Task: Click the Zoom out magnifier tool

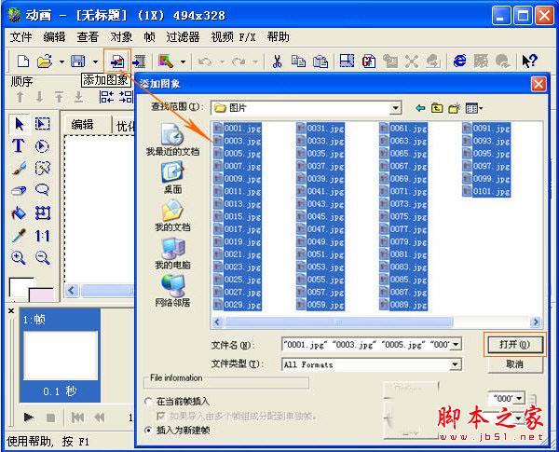Action: [43, 257]
